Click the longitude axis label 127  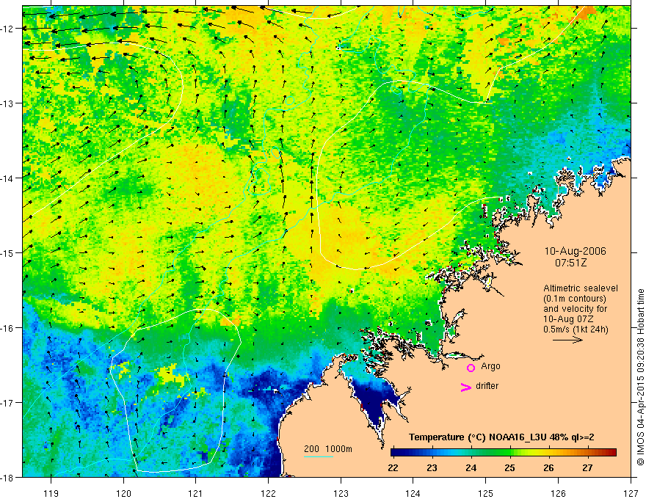(631, 493)
